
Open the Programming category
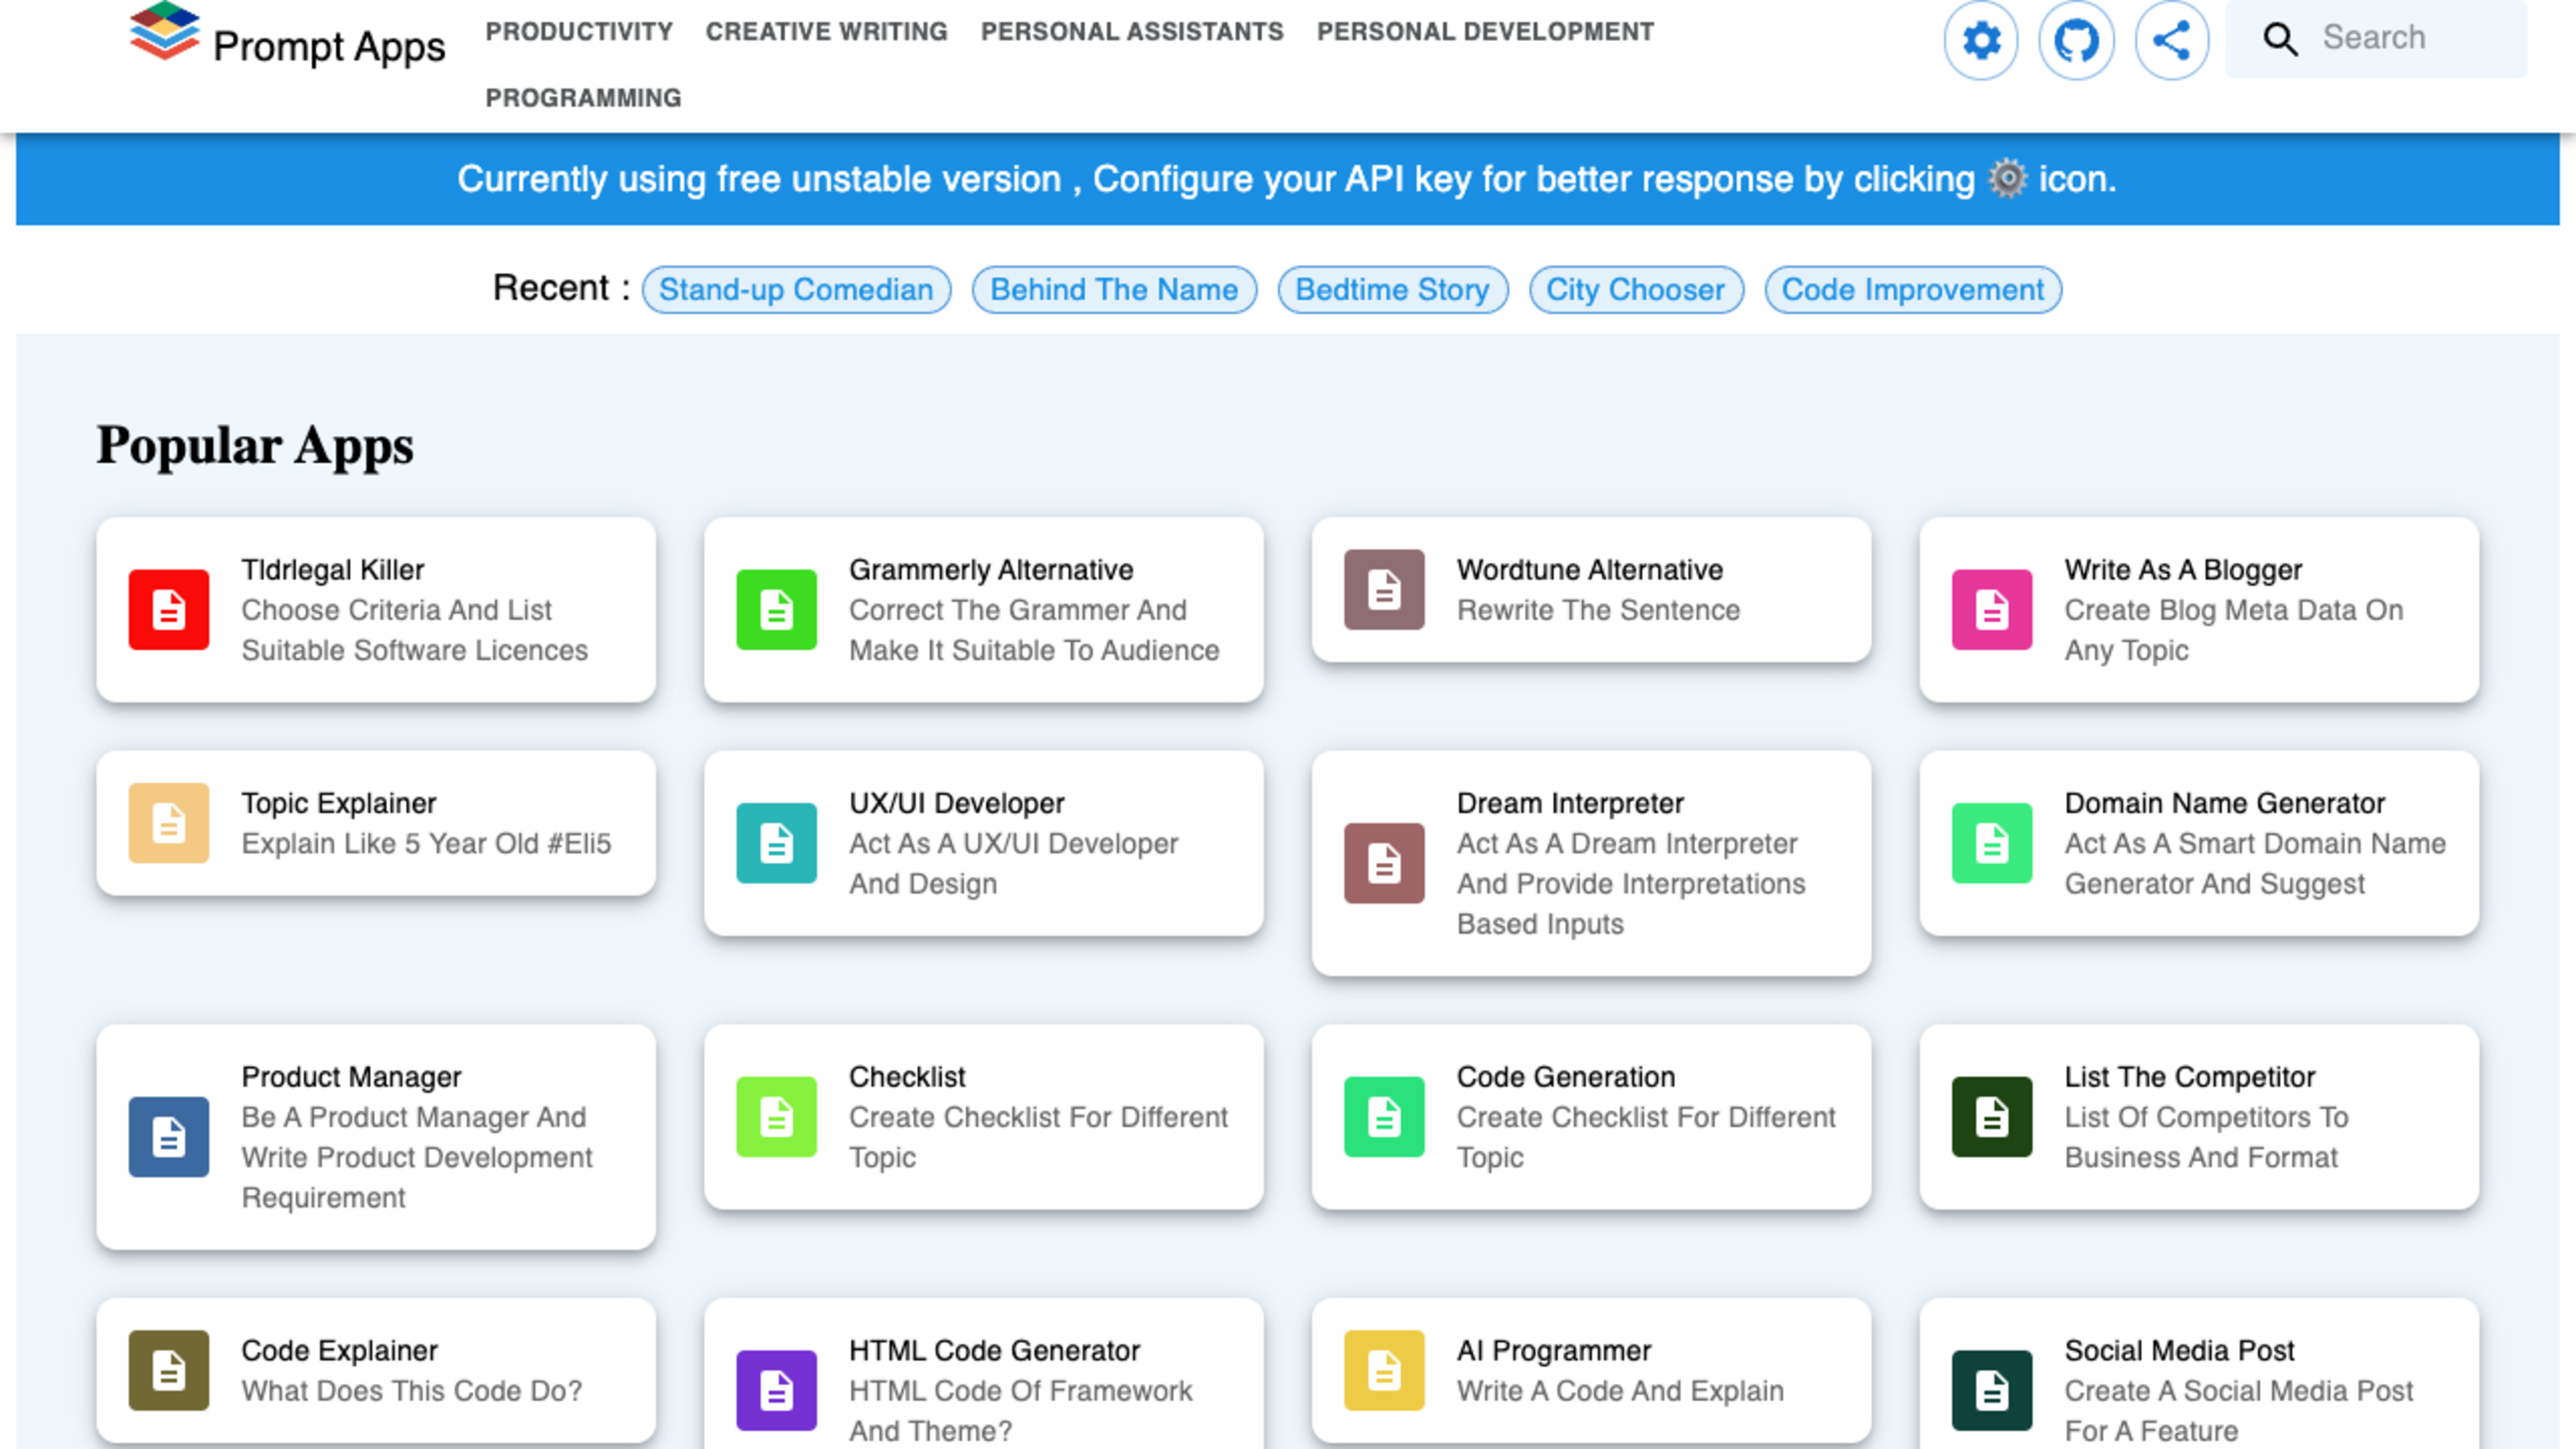pos(583,97)
